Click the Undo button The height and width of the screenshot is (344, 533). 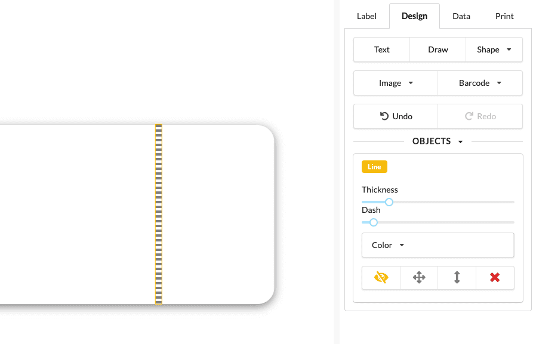pyautogui.click(x=396, y=116)
